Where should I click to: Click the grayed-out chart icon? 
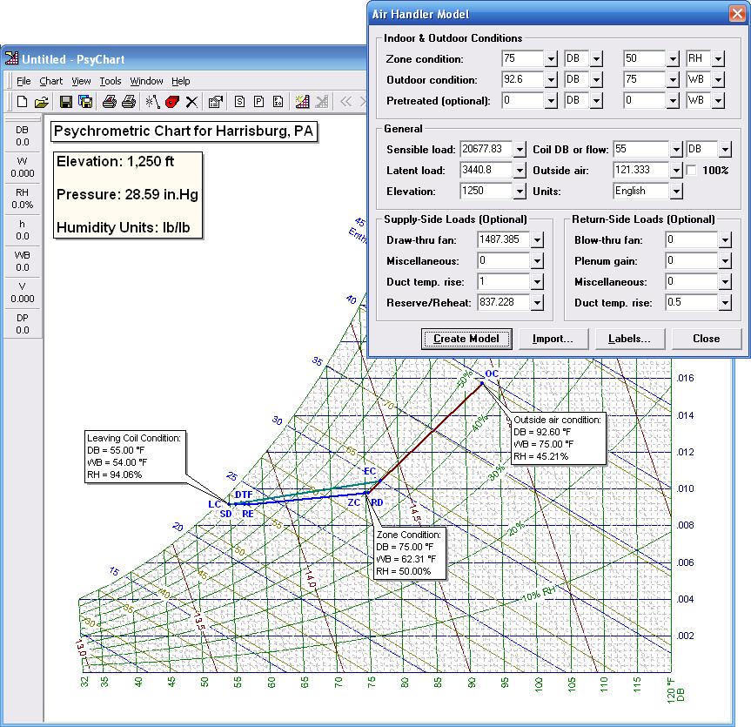(x=322, y=102)
